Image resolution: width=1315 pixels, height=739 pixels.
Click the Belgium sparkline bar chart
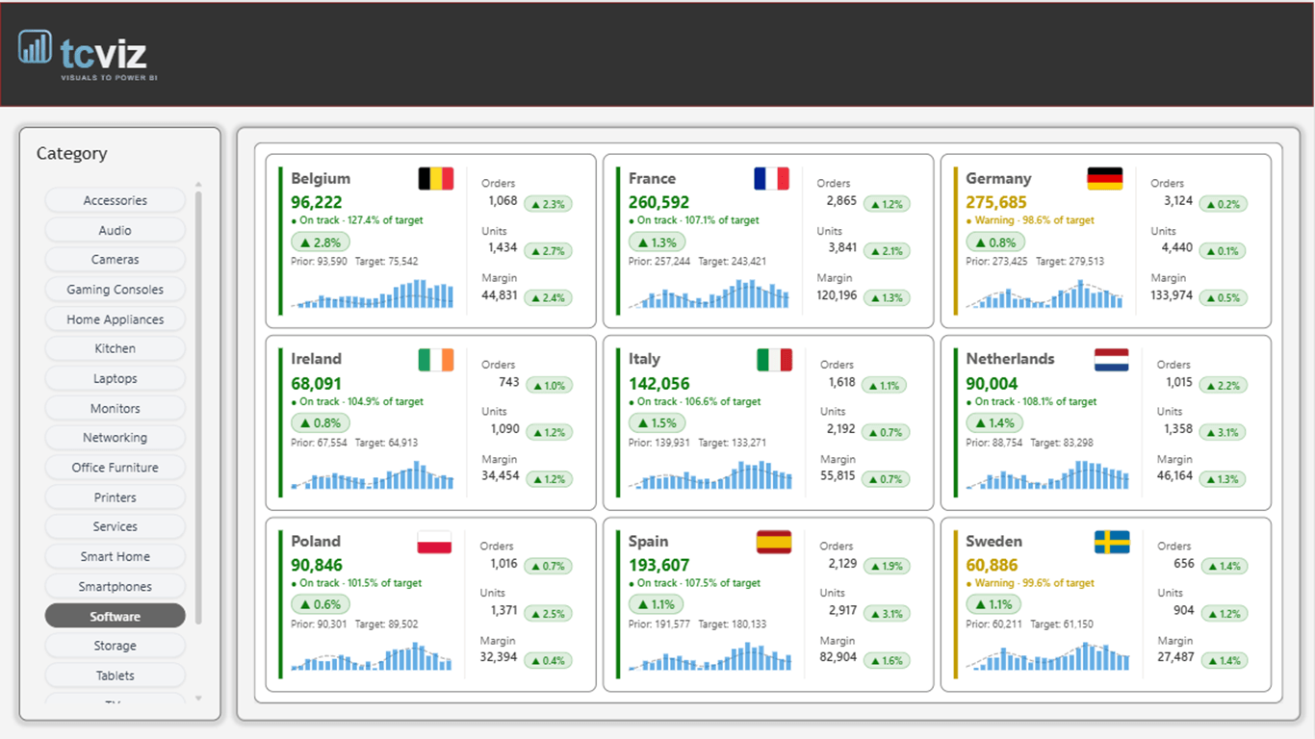[374, 293]
